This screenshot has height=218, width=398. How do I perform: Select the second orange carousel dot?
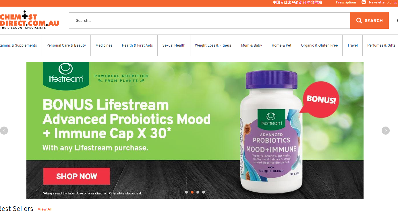(192, 192)
